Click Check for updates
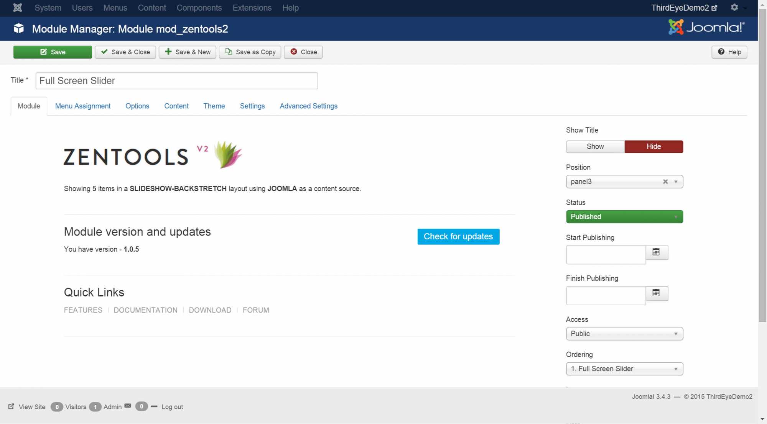767x424 pixels. (458, 237)
